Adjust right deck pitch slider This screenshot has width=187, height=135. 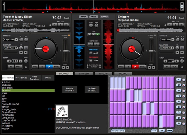[x=151, y=51]
